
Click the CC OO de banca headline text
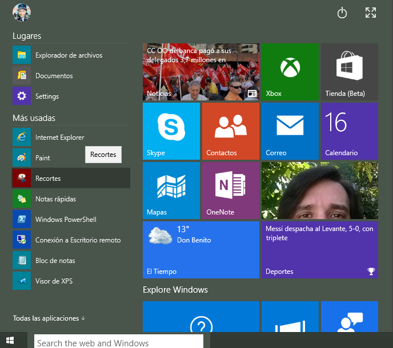(189, 55)
